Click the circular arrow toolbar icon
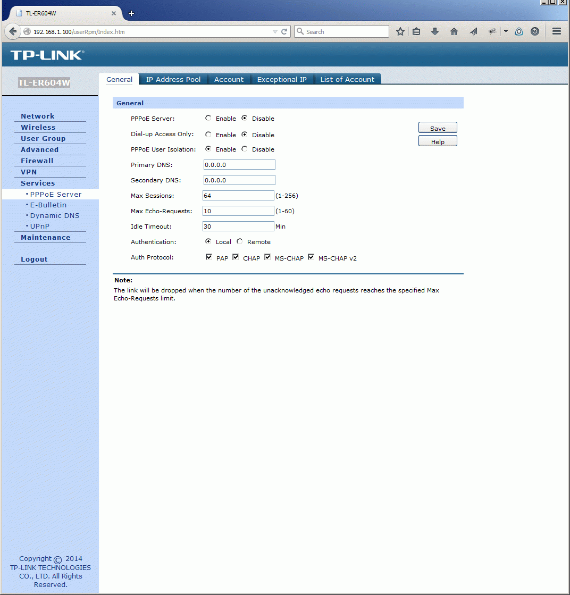570x595 pixels. click(x=535, y=31)
